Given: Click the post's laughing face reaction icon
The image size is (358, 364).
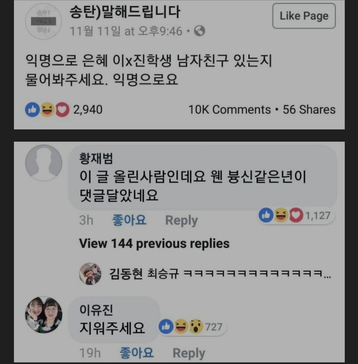Looking at the screenshot, I should [x=47, y=110].
